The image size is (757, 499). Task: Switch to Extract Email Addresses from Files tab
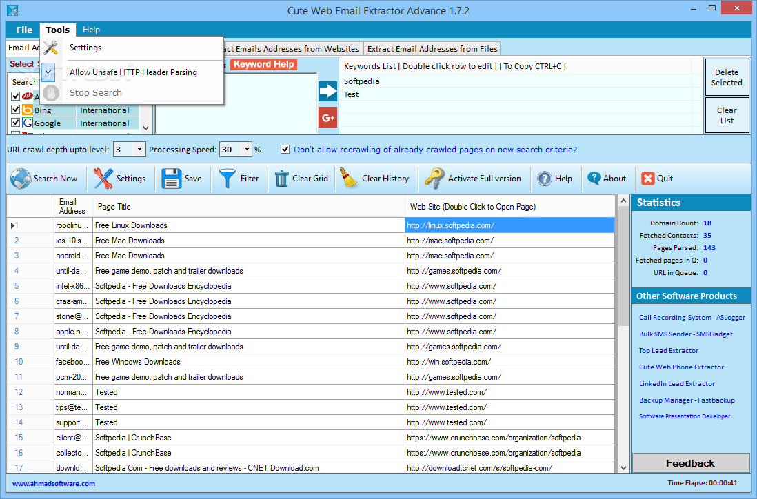tap(432, 49)
